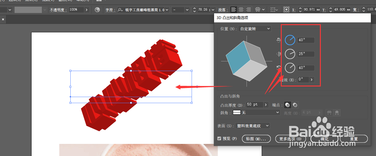Click the Z-axis rotation dial in the third row
376x156 pixels.
click(x=290, y=68)
